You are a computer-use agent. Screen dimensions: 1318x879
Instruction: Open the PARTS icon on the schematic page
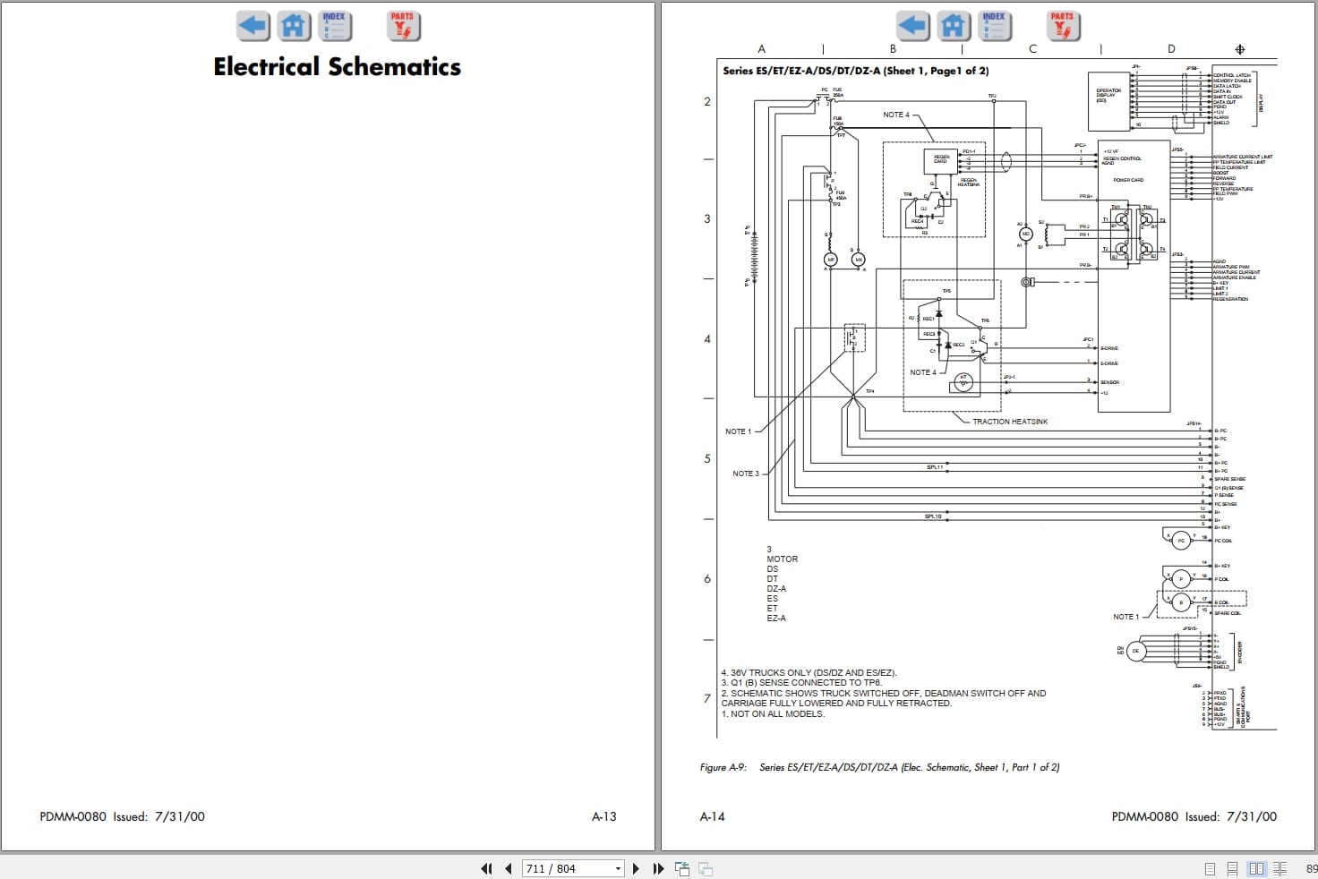coord(1062,26)
